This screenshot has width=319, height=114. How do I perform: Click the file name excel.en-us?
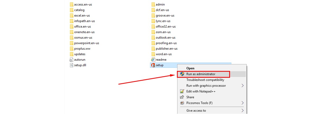click(82, 15)
